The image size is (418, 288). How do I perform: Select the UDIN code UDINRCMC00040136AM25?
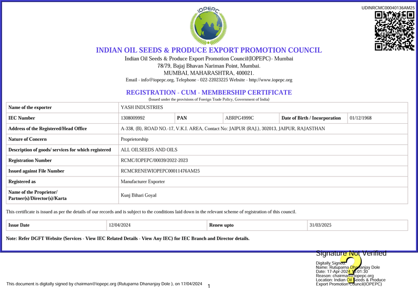(388, 8)
